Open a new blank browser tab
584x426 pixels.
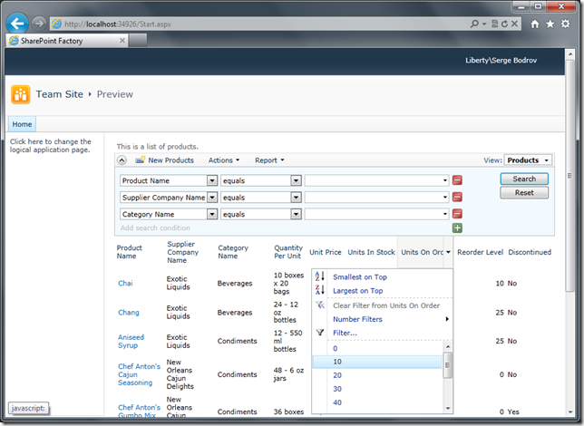click(138, 40)
